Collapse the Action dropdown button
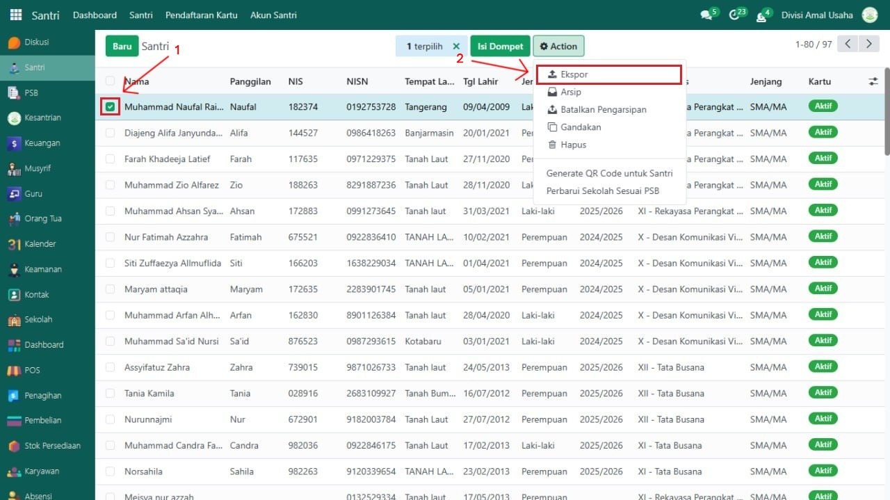Viewport: 890px width, 500px height. (x=558, y=47)
